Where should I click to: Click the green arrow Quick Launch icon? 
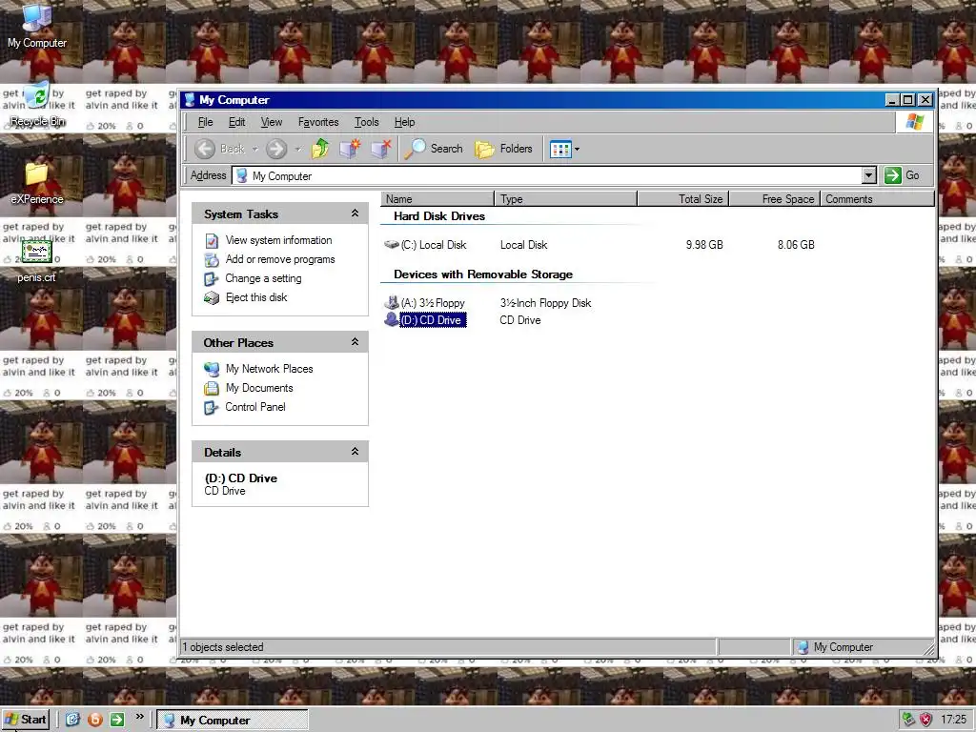pos(117,721)
